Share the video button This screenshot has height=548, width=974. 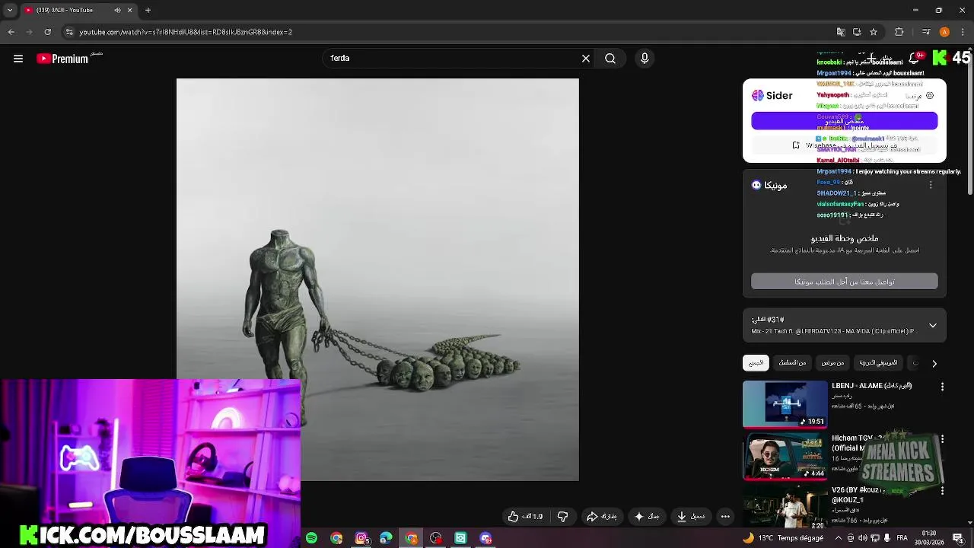click(x=602, y=517)
